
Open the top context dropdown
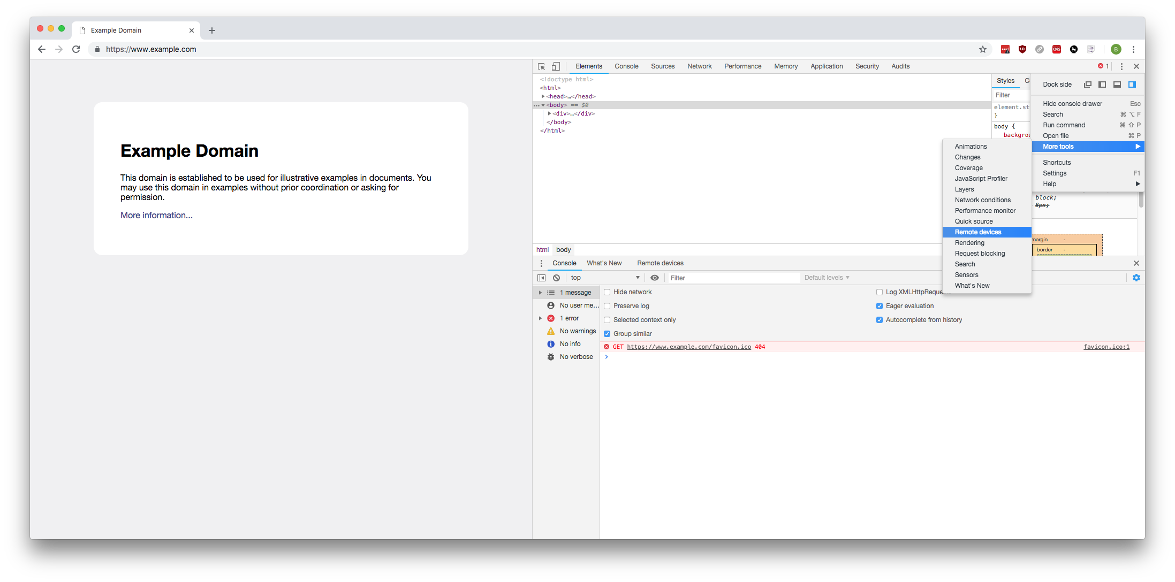pos(604,278)
